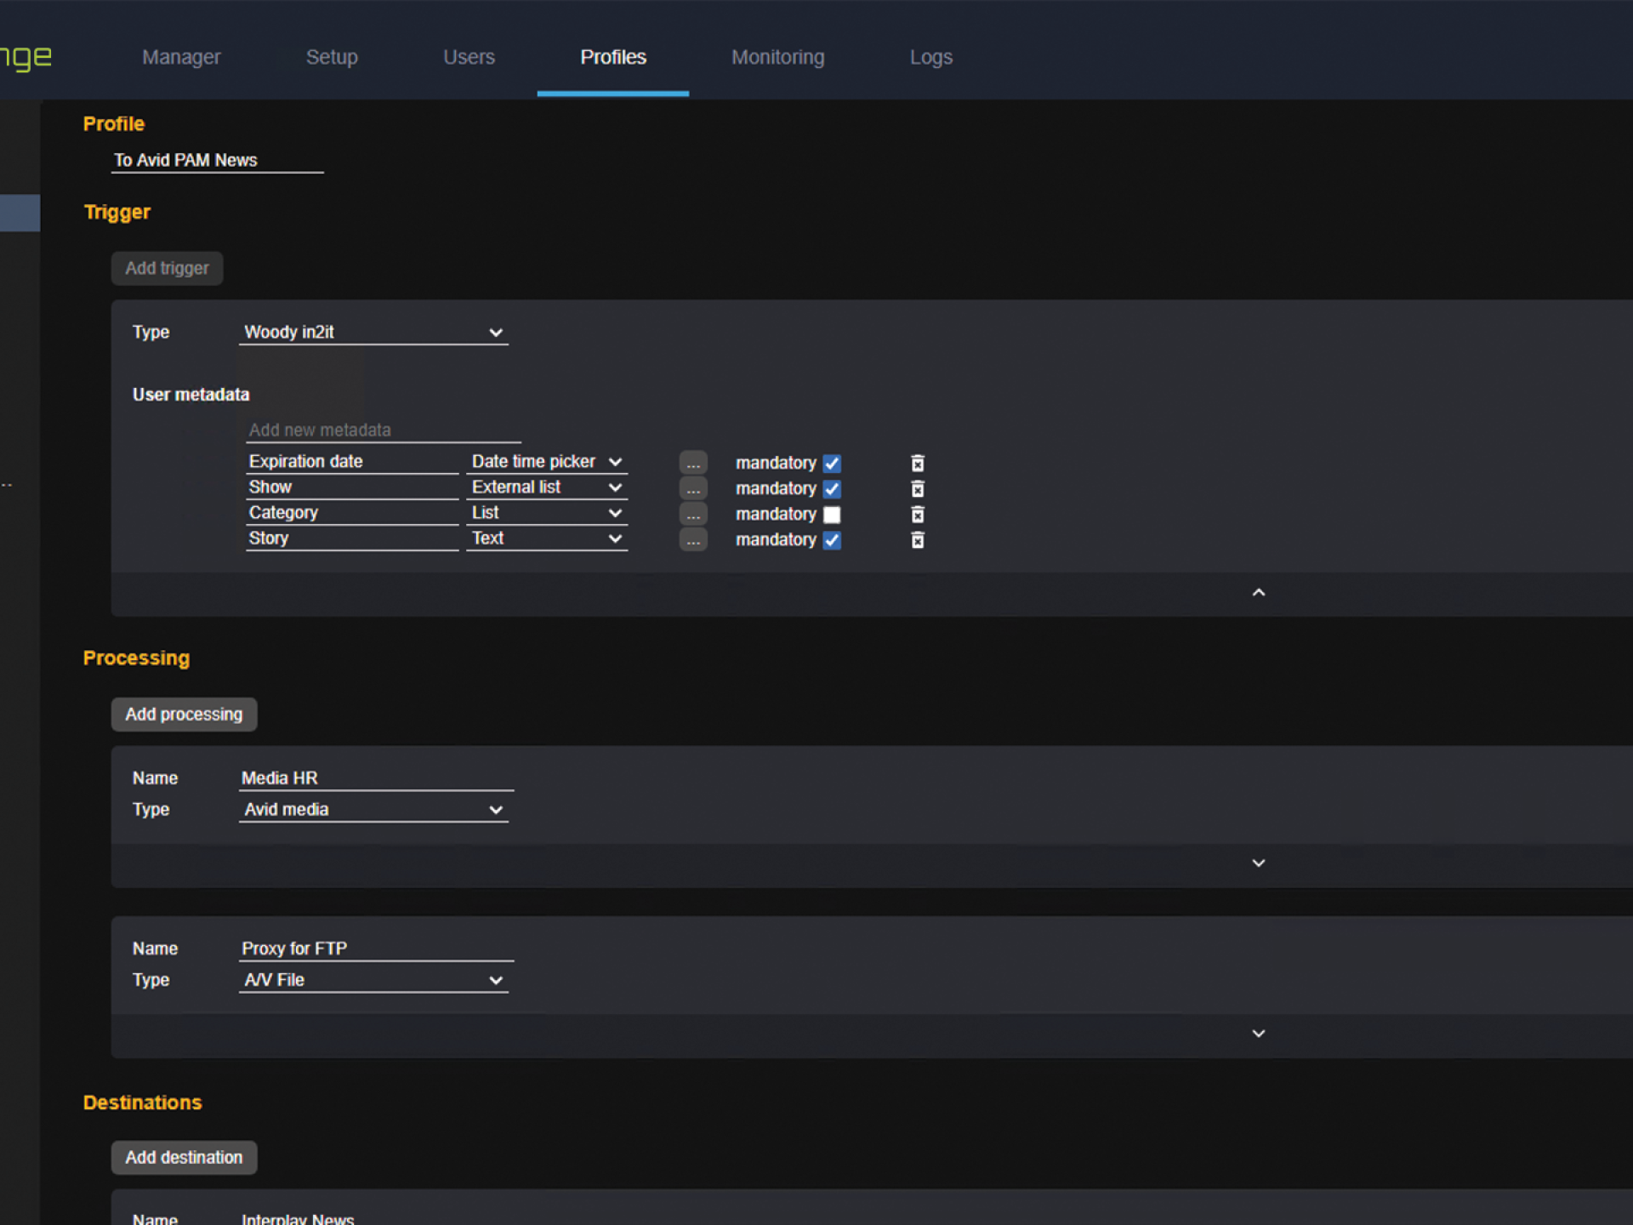Open options button for Show metadata
1633x1225 pixels.
(x=693, y=488)
